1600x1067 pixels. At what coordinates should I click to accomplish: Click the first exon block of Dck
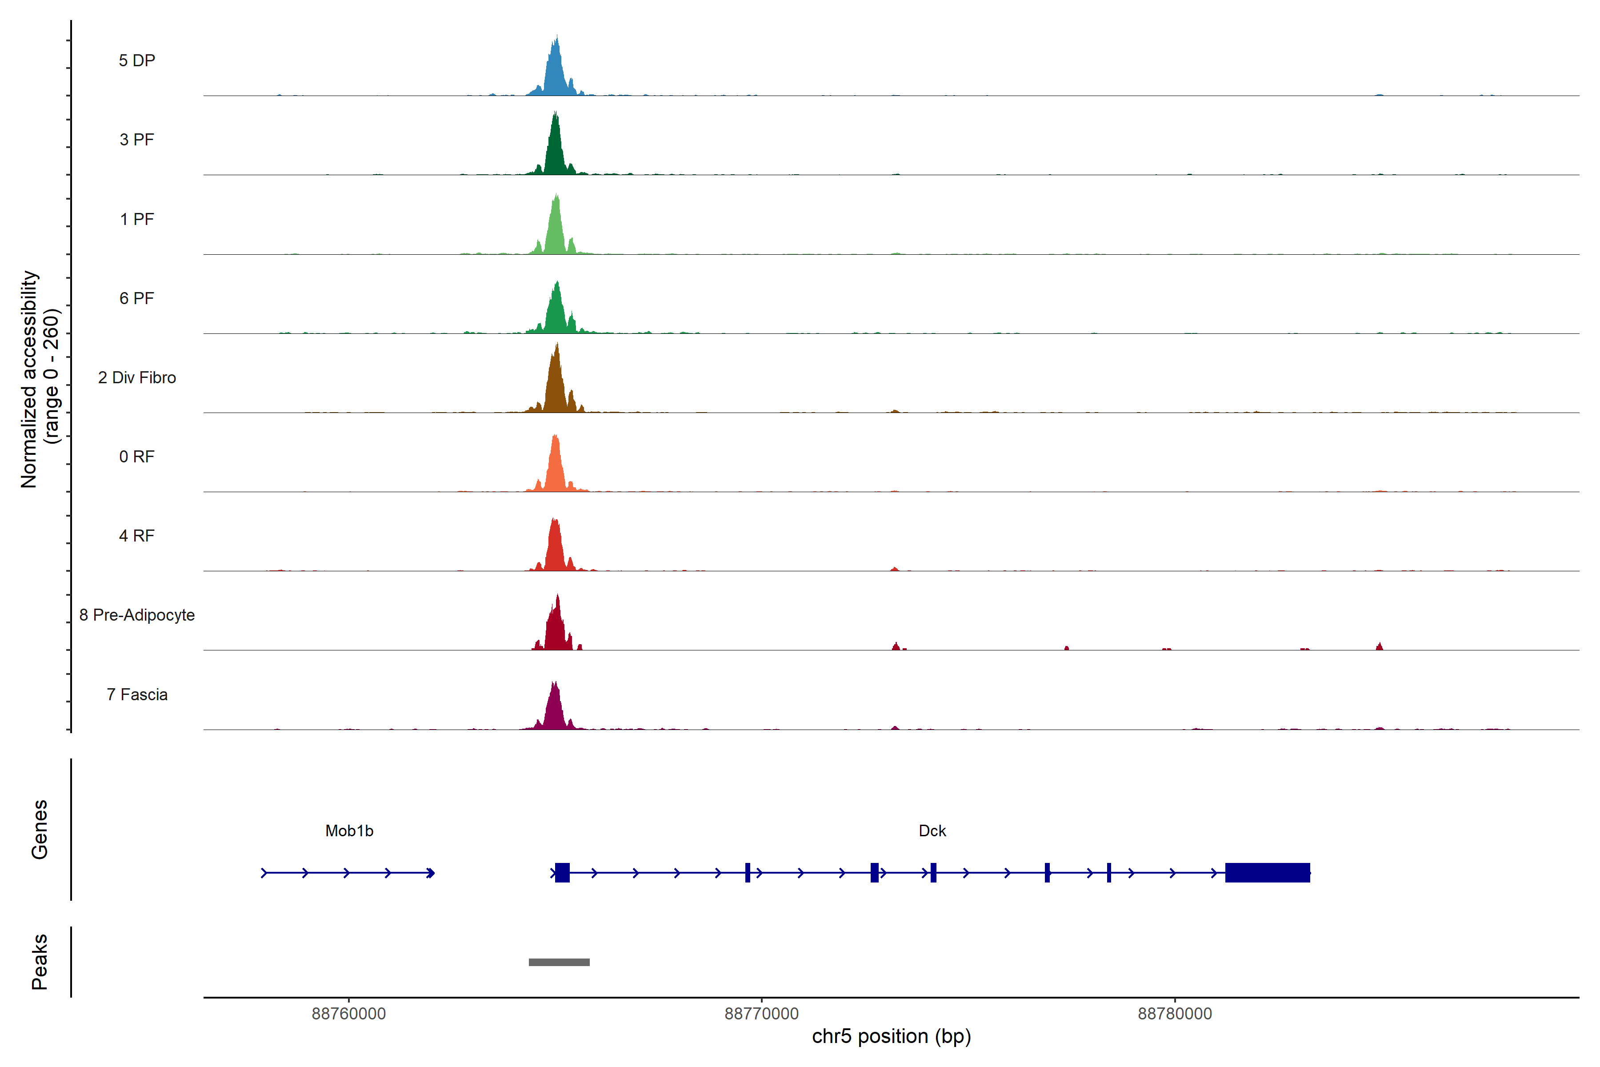pyautogui.click(x=562, y=872)
